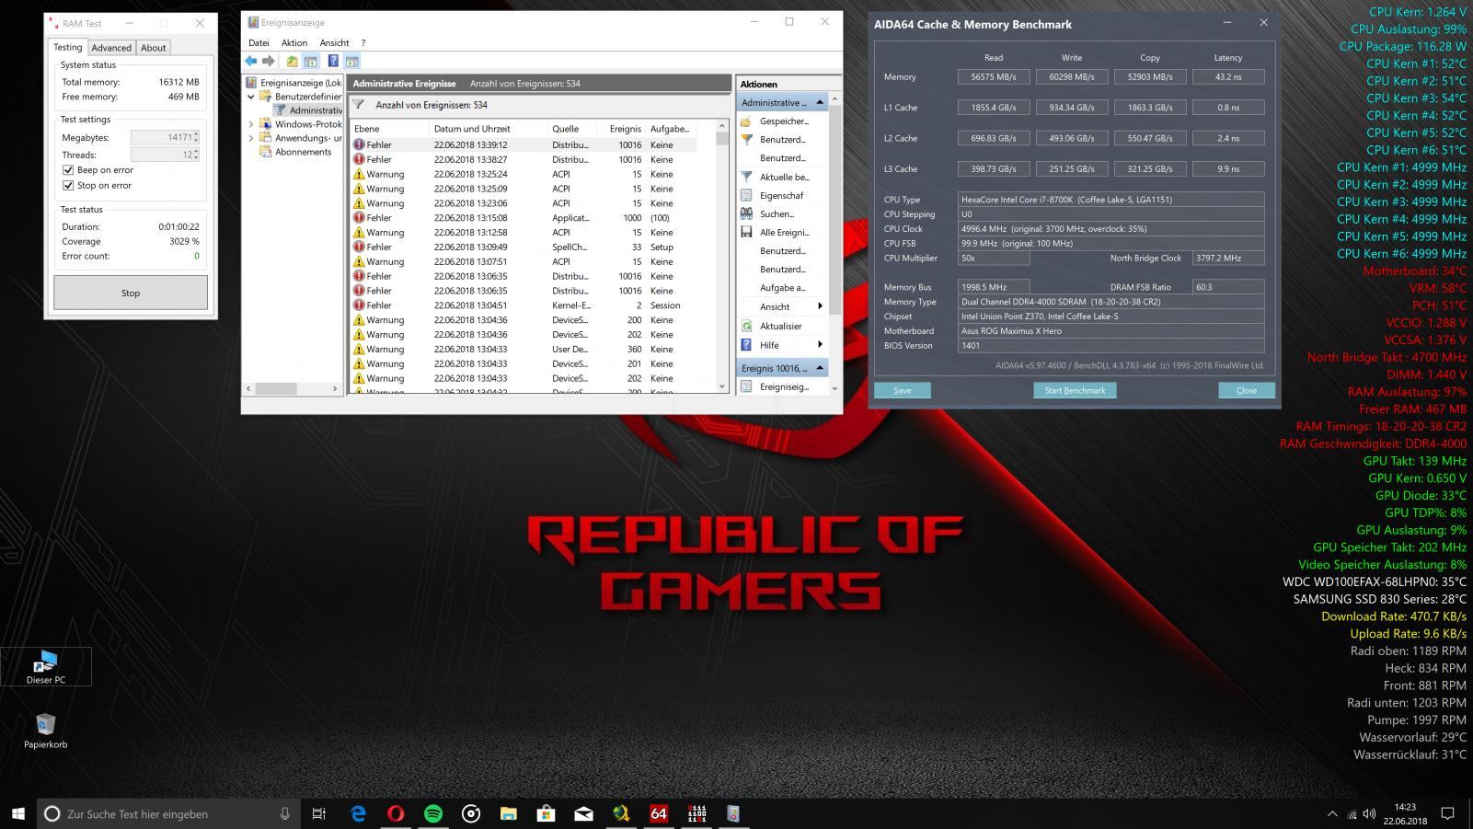Click the taskbar search box

pyautogui.click(x=168, y=813)
